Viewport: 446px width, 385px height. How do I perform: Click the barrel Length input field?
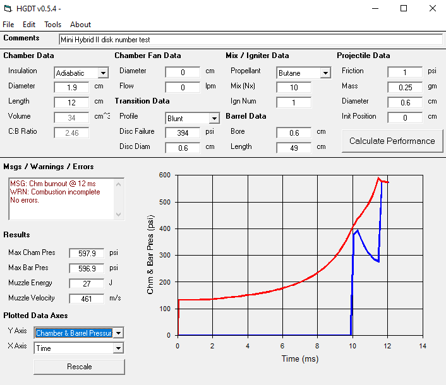click(293, 148)
